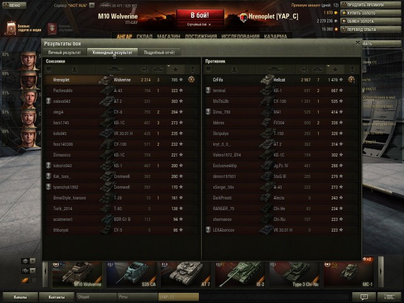Close the battle results window
This screenshot has width=404, height=303.
(358, 43)
